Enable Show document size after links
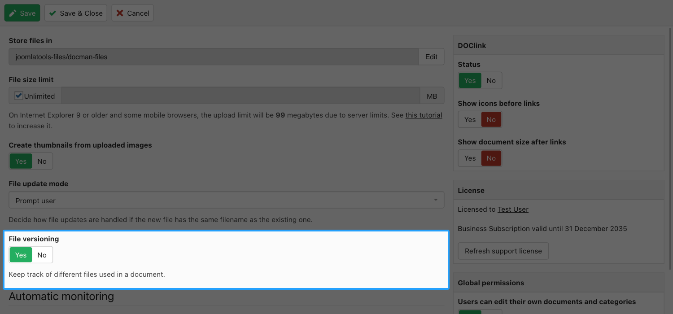The width and height of the screenshot is (673, 314). click(x=470, y=158)
